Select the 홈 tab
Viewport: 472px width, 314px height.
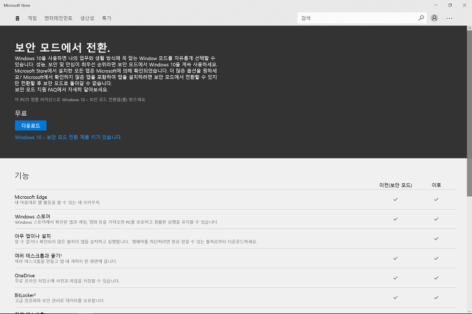pyautogui.click(x=18, y=18)
